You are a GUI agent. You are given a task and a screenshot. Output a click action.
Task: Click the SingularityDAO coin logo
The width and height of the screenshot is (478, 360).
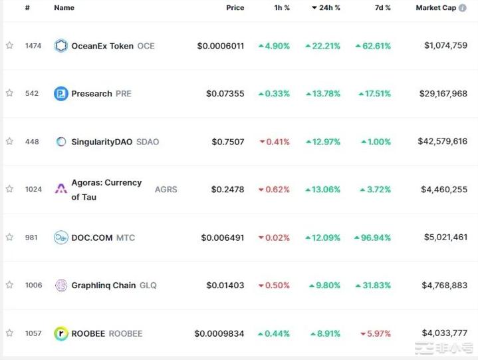click(x=61, y=142)
